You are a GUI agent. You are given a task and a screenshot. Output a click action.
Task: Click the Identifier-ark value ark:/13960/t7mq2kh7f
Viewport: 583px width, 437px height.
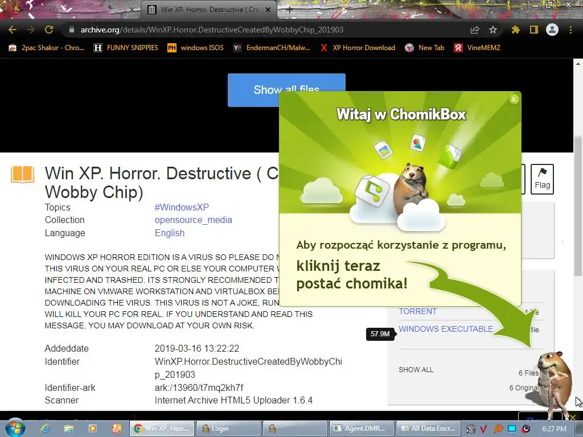199,387
